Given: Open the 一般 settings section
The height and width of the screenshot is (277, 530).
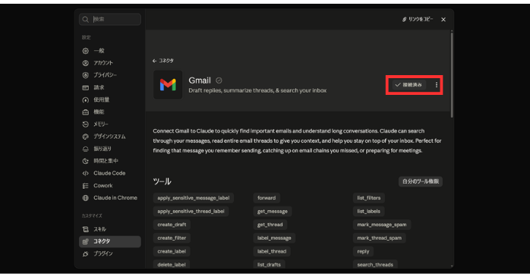Looking at the screenshot, I should click(x=110, y=51).
